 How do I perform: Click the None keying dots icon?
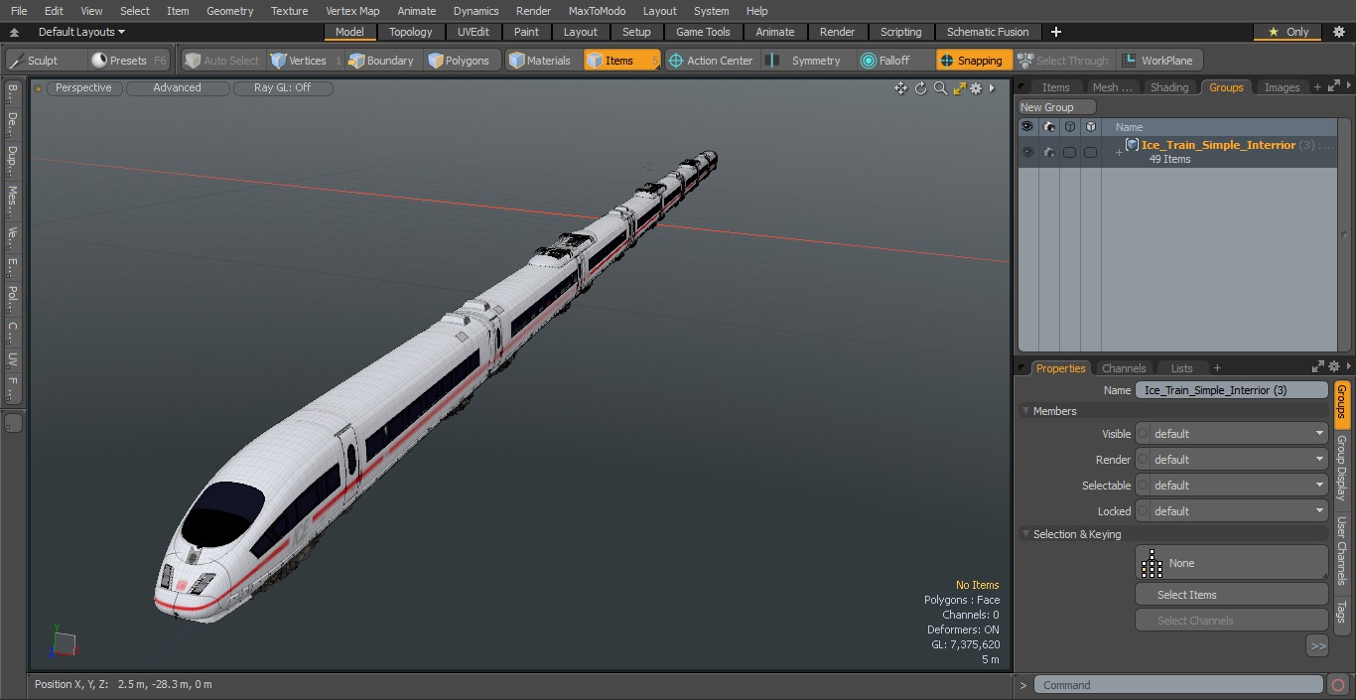click(1152, 563)
